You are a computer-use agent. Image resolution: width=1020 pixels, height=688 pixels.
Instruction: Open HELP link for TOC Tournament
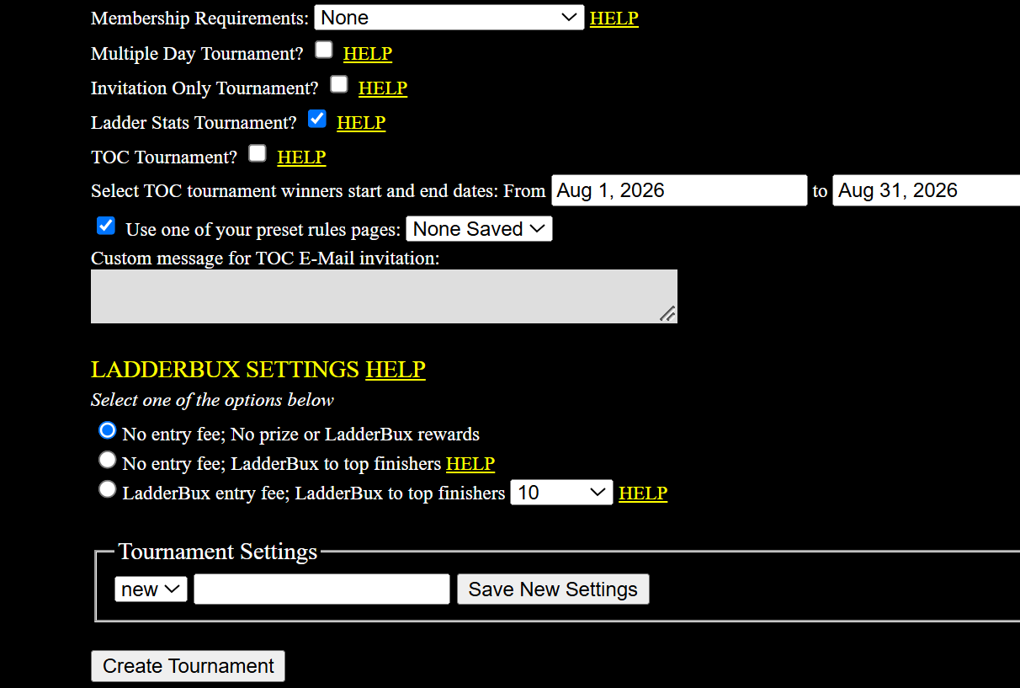pos(301,157)
